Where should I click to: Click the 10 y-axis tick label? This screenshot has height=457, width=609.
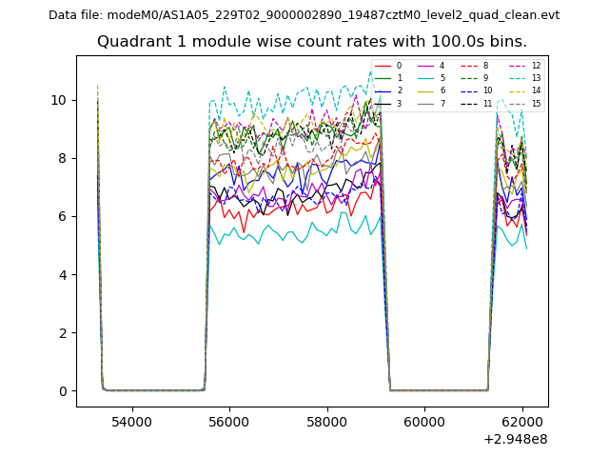59,100
